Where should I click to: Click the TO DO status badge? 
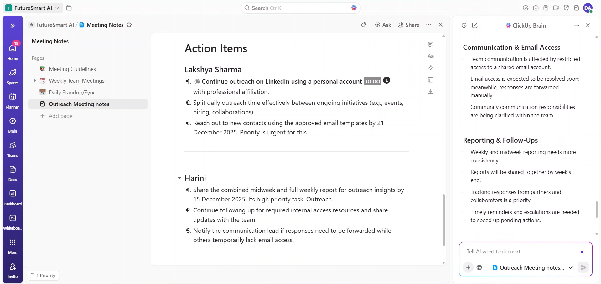(x=372, y=81)
